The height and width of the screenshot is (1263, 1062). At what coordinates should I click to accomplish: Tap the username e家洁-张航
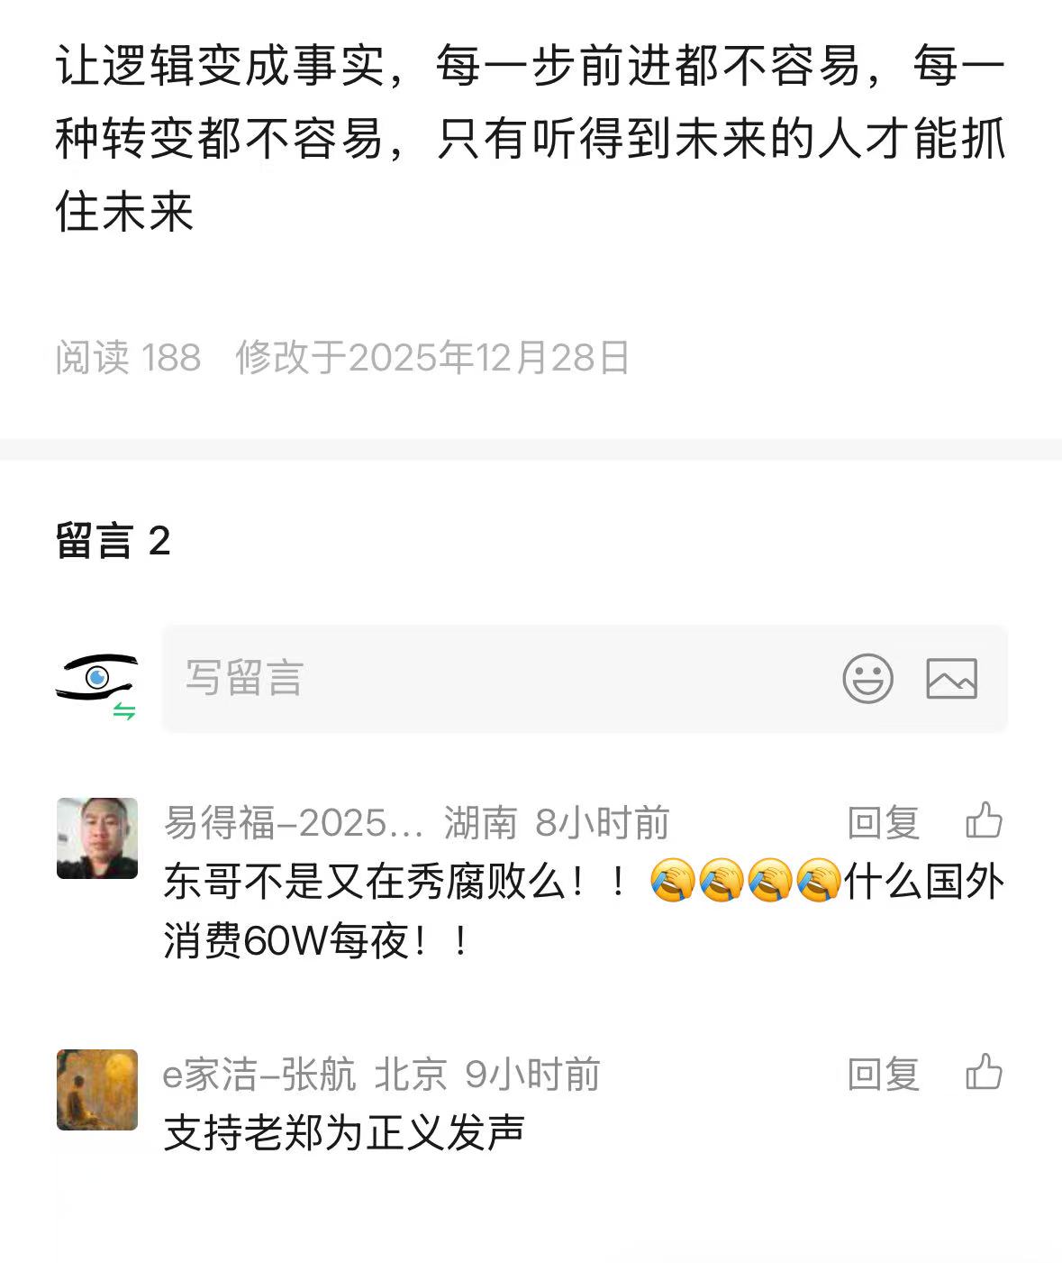pos(259,1074)
